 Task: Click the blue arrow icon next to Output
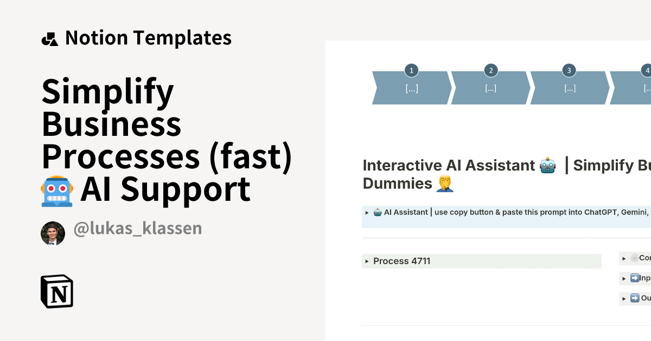coord(635,298)
